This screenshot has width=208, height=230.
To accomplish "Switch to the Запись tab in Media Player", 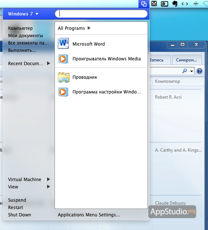I will click(x=160, y=60).
